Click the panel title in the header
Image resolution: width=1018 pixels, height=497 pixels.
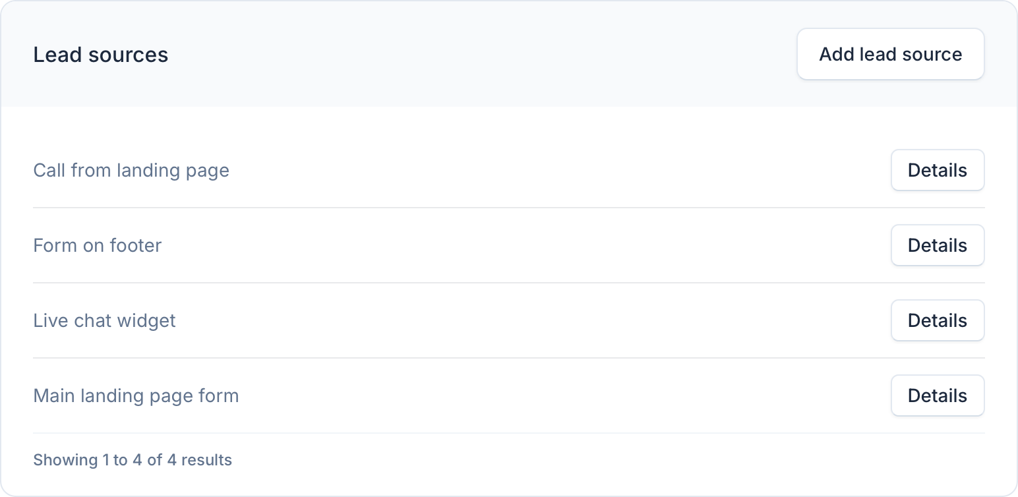point(101,54)
